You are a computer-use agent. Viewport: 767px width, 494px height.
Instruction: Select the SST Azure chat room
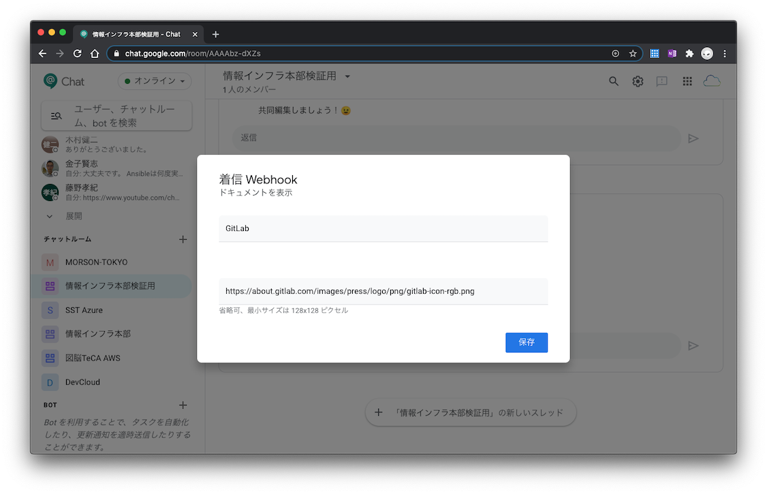[84, 310]
